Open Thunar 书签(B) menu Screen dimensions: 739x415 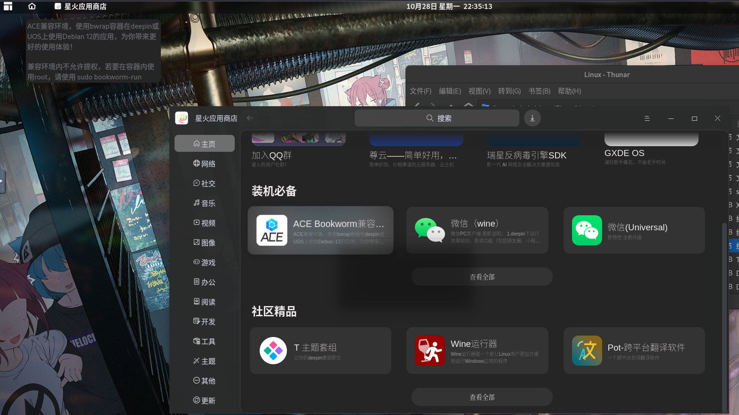tap(539, 91)
